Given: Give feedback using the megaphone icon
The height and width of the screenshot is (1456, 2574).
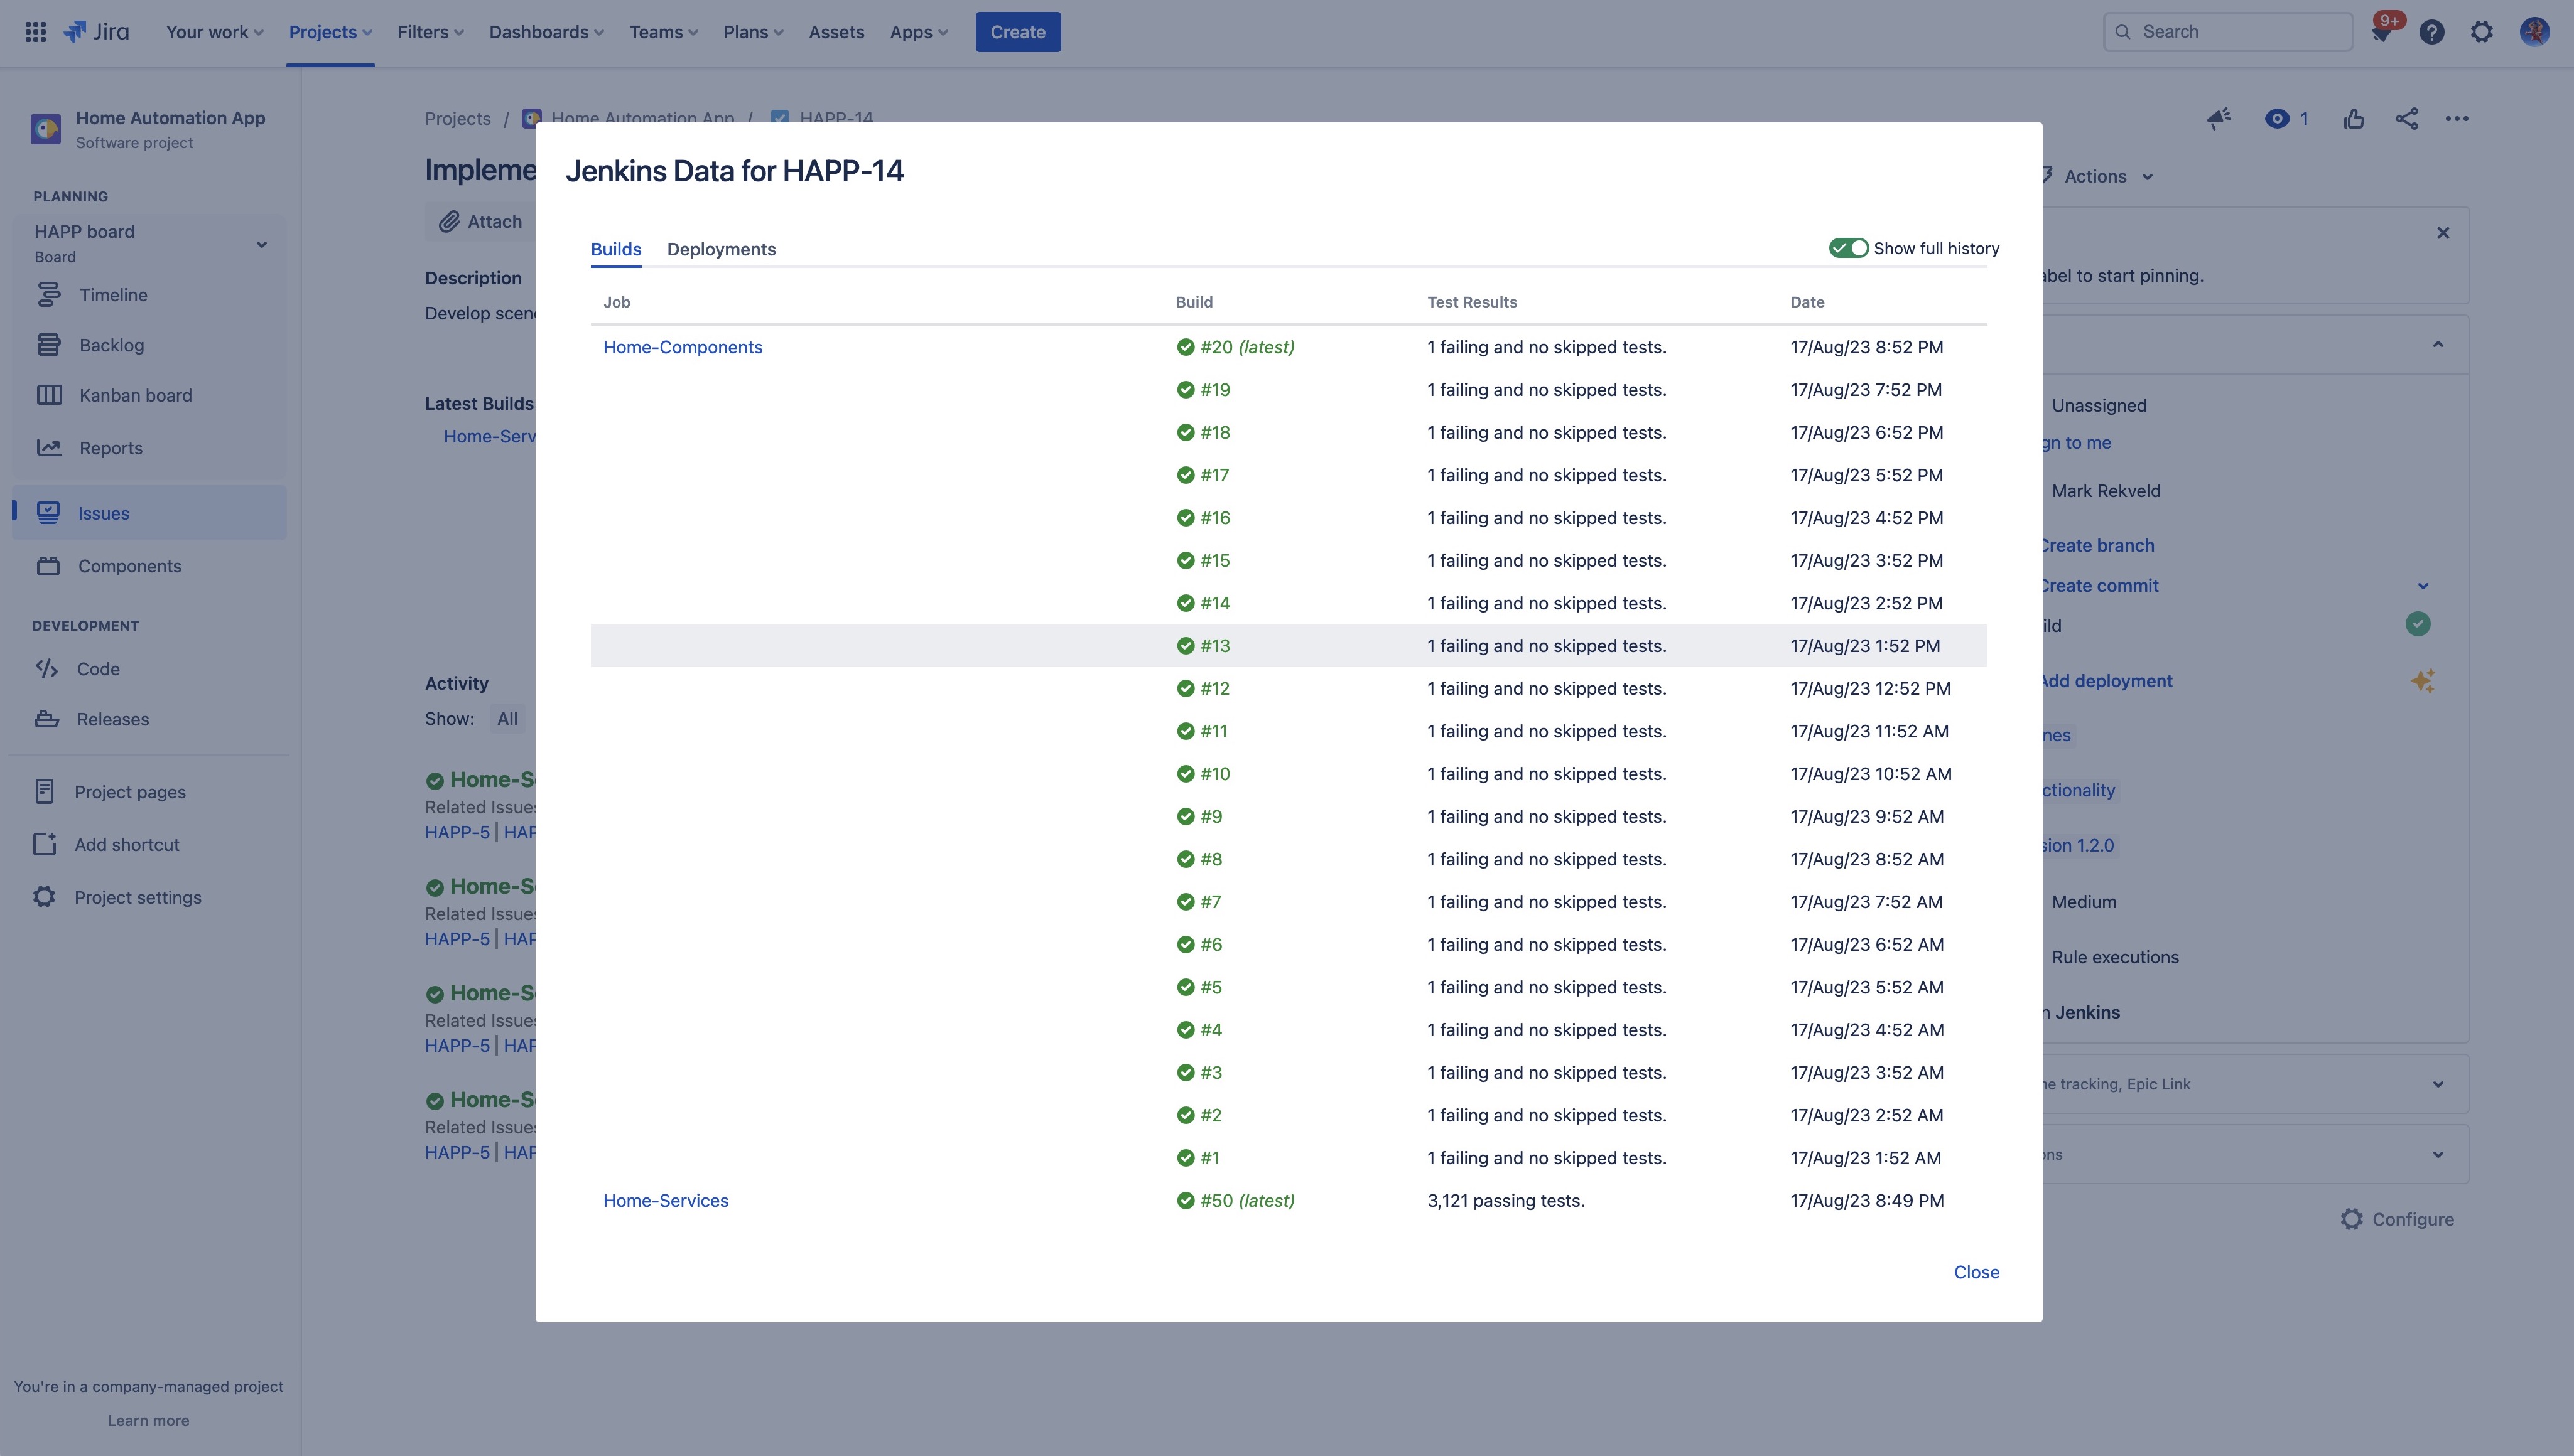Looking at the screenshot, I should [x=2219, y=118].
